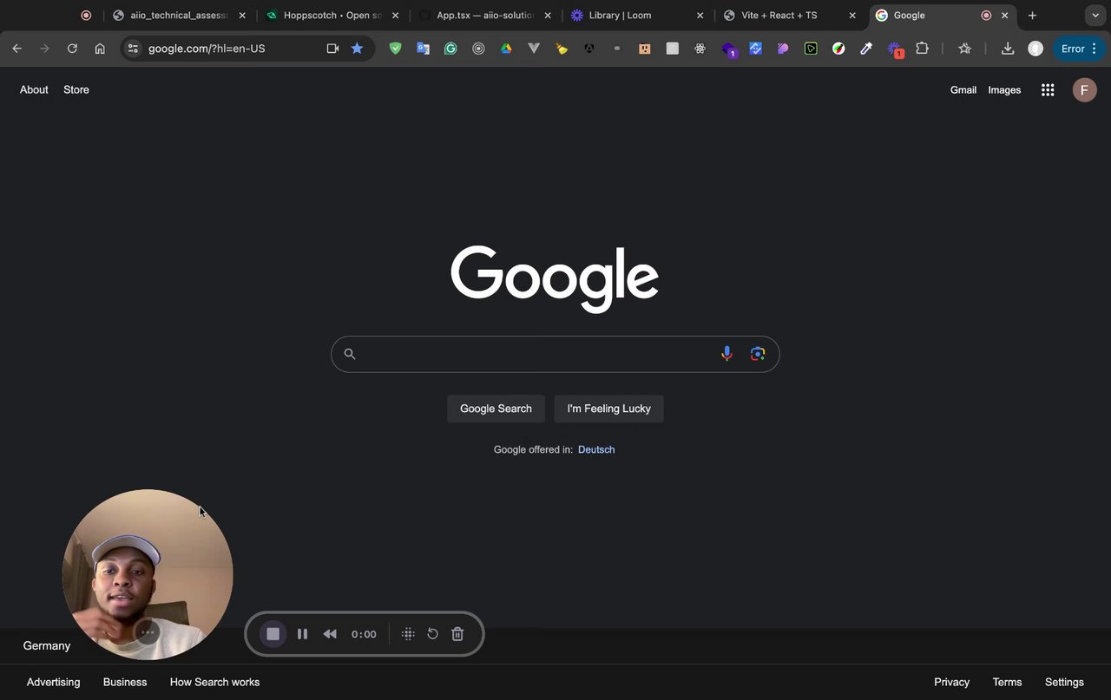Open the Privacy footer link
This screenshot has height=700, width=1111.
(x=951, y=682)
